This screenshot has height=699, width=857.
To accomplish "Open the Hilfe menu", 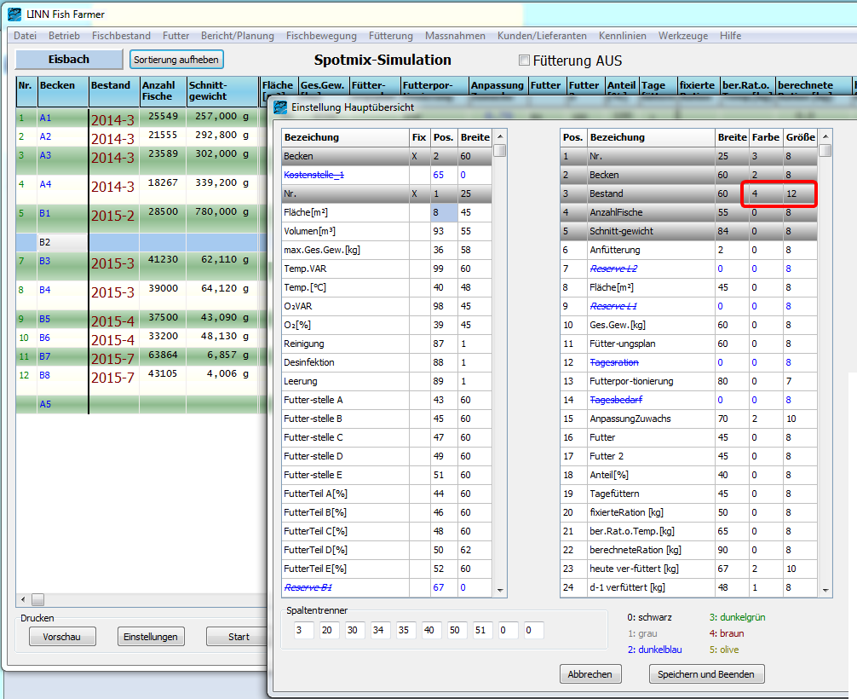I will [x=730, y=36].
